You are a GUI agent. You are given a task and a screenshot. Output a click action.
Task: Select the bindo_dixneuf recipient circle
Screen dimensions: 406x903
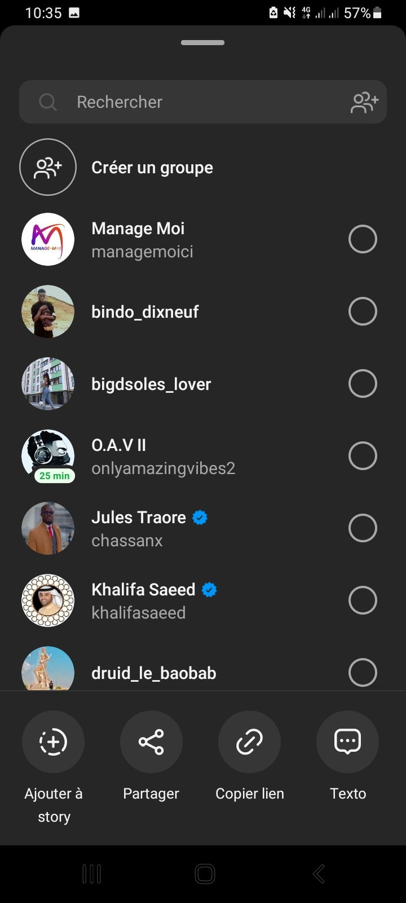[x=363, y=312]
